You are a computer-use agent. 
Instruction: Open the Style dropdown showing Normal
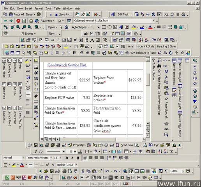point(23,158)
